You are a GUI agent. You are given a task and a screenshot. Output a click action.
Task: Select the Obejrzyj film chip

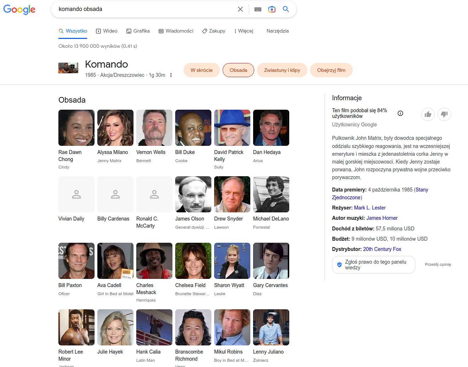[331, 70]
